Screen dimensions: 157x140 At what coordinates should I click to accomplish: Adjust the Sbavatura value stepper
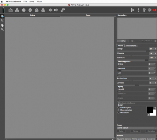(x=155, y=58)
